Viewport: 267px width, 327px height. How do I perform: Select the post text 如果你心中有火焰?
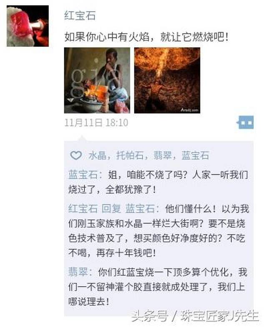[x=107, y=38]
